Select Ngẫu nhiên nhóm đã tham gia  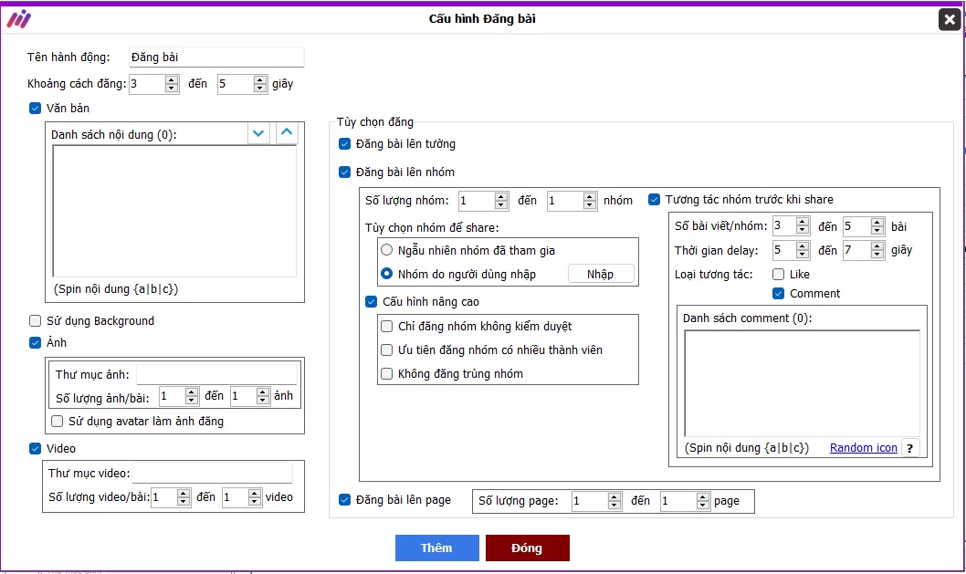click(387, 250)
